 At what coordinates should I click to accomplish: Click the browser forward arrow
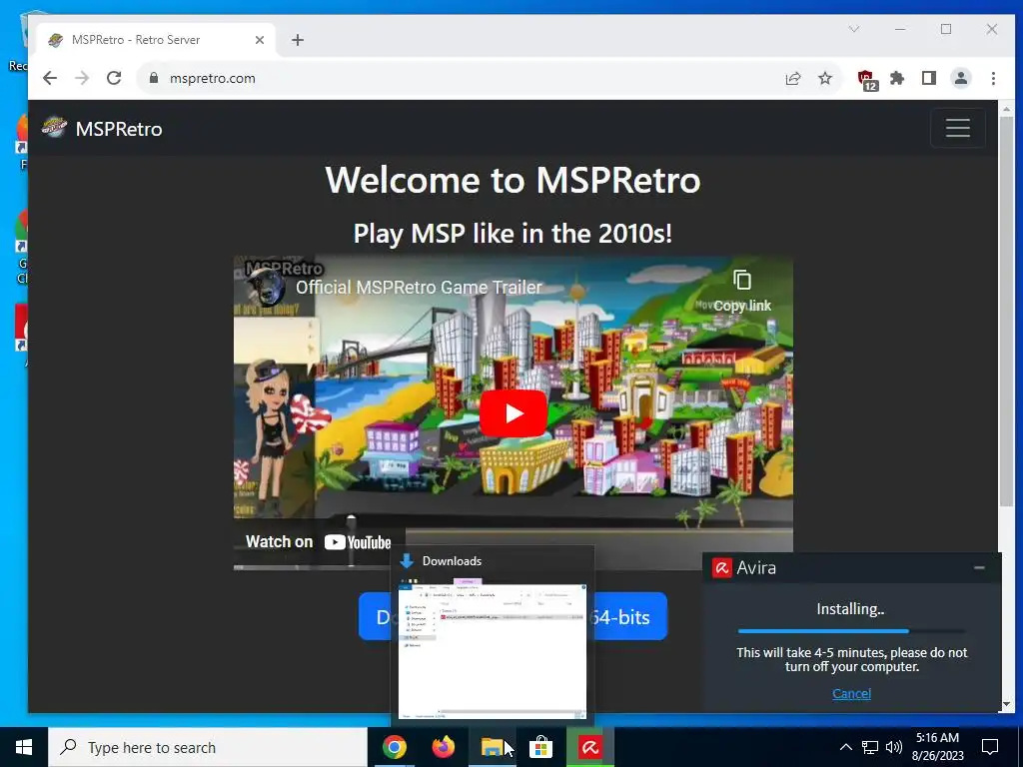(x=82, y=78)
